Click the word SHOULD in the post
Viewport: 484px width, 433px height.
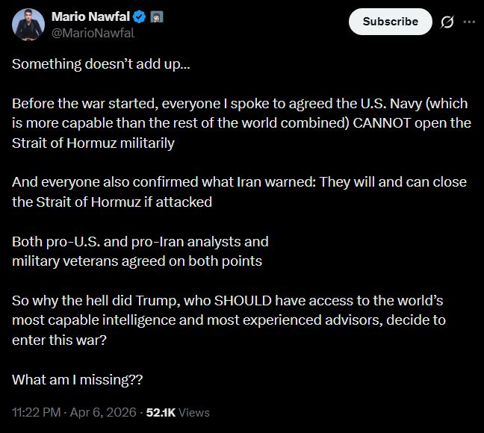[246, 301]
